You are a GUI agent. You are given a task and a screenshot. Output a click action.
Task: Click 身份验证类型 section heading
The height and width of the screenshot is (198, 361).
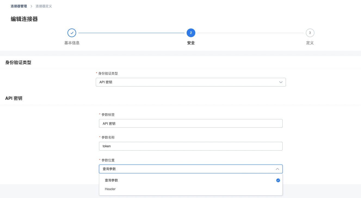[18, 62]
